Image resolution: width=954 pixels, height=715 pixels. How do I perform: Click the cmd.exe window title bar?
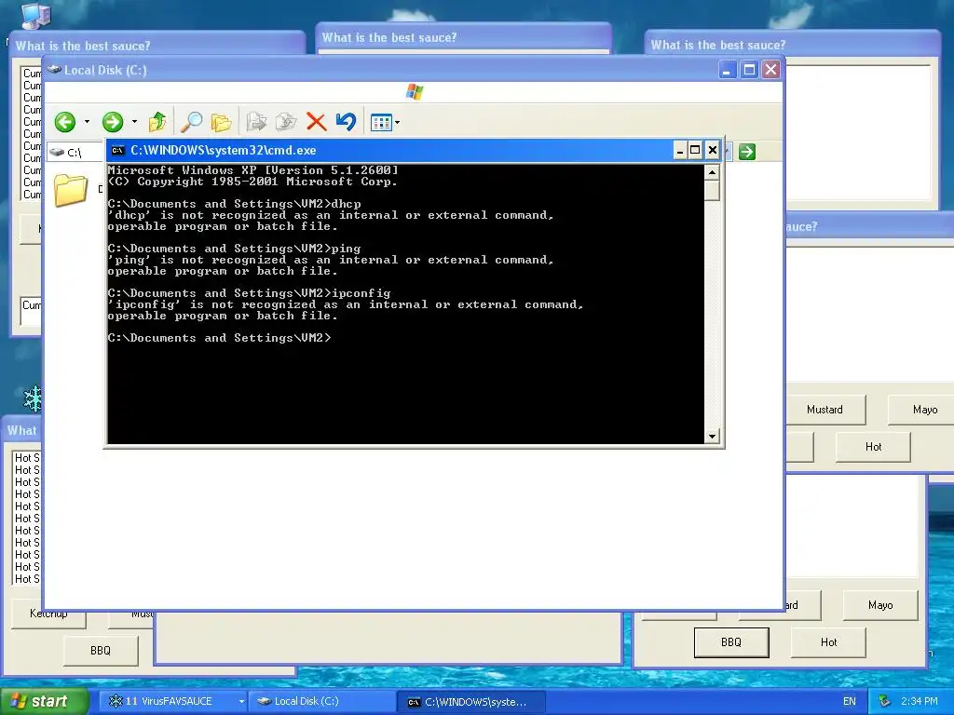(x=389, y=150)
